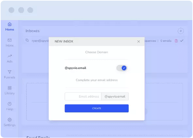Click the Library label in sidebar
Viewport: 193px width, 138px height.
point(10,93)
